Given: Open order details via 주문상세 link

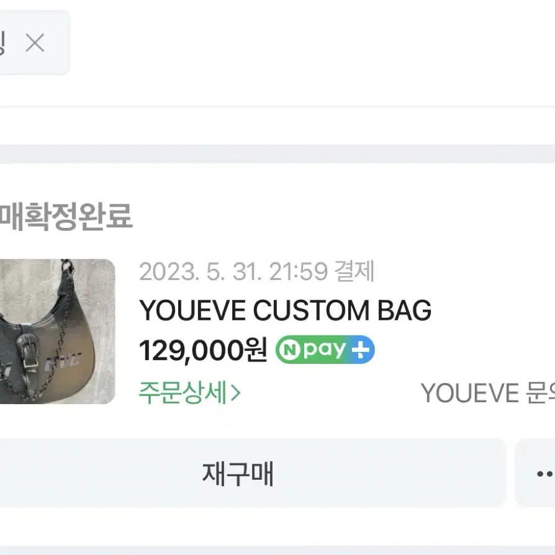Looking at the screenshot, I should 189,392.
